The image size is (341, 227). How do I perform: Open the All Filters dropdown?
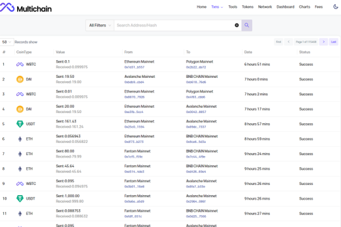coord(100,25)
